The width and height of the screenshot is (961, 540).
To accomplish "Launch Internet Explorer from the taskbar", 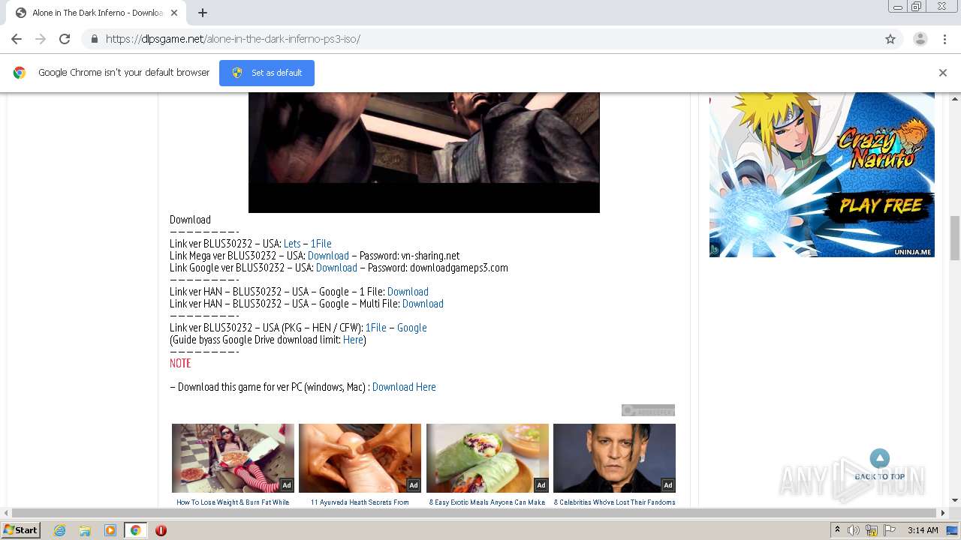I will point(60,530).
